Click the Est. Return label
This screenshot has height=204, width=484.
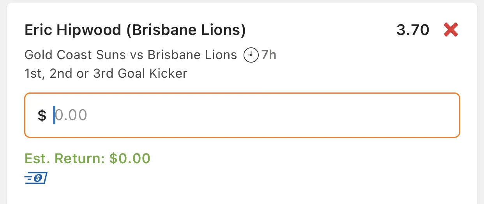coord(65,159)
